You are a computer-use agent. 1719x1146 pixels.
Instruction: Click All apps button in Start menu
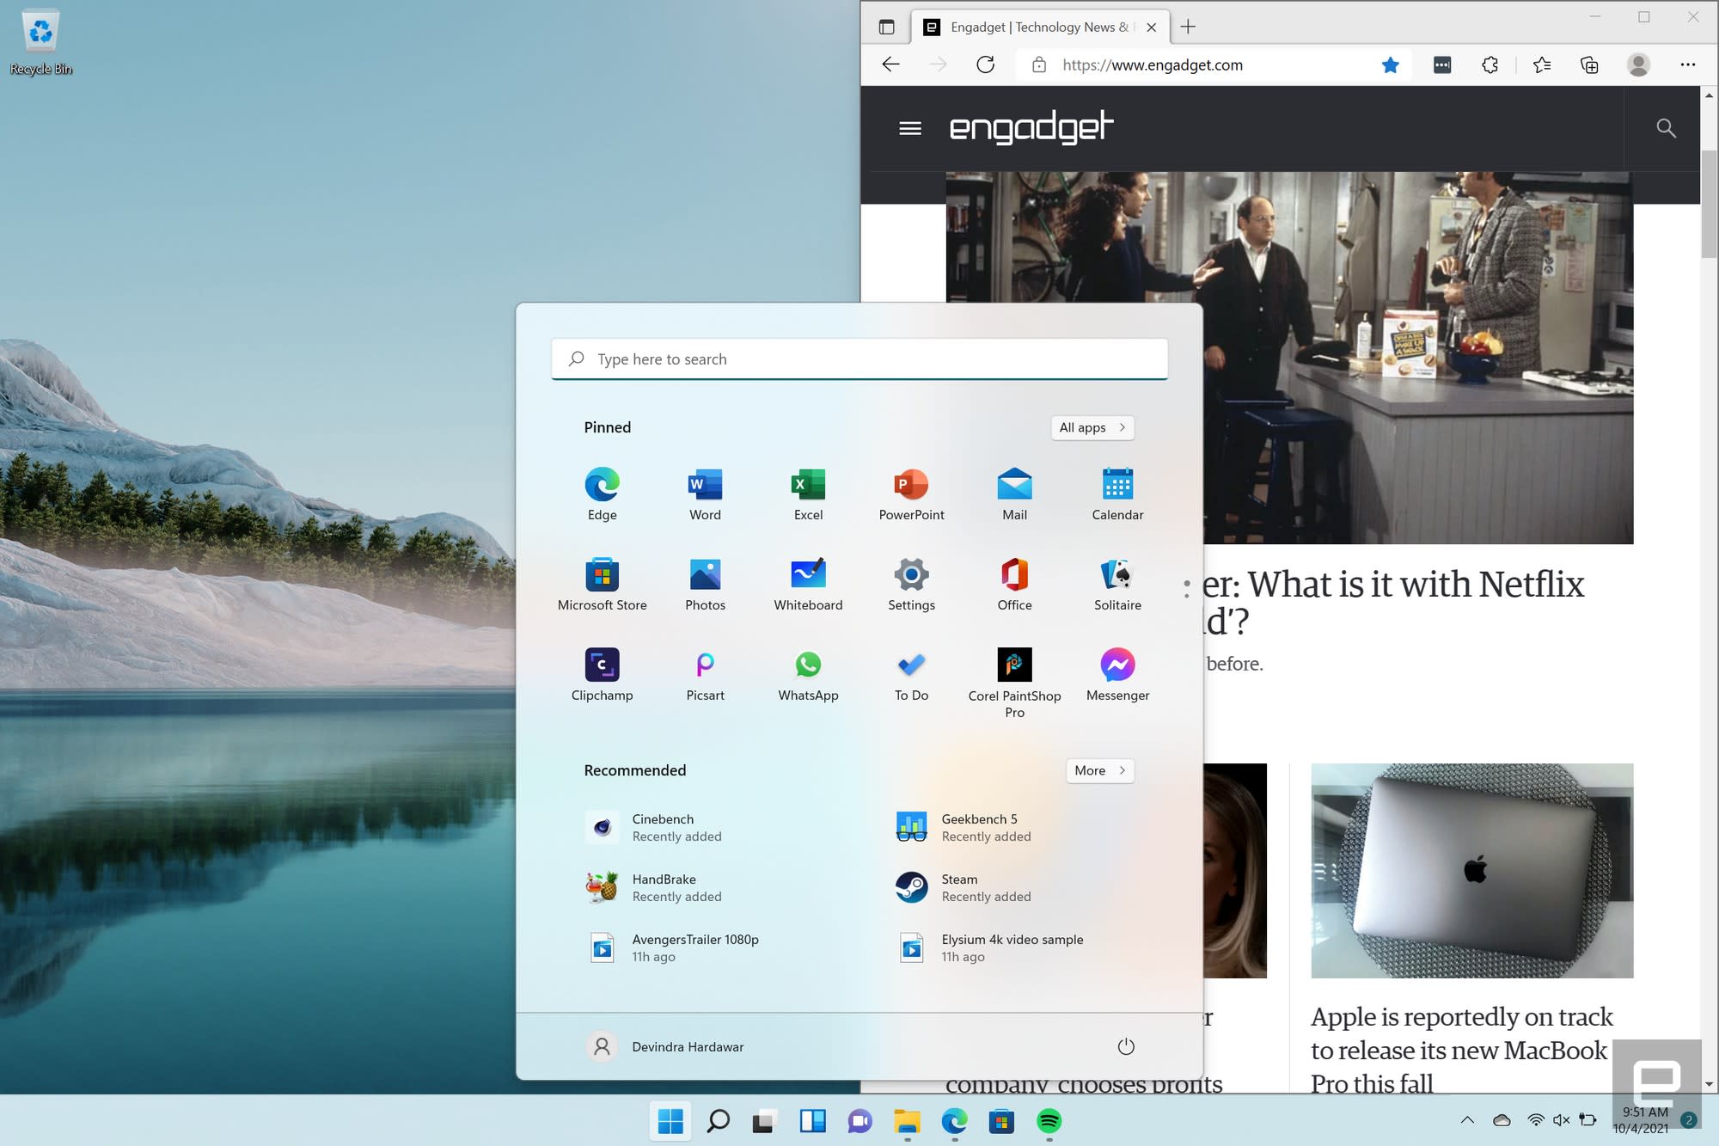click(1092, 426)
